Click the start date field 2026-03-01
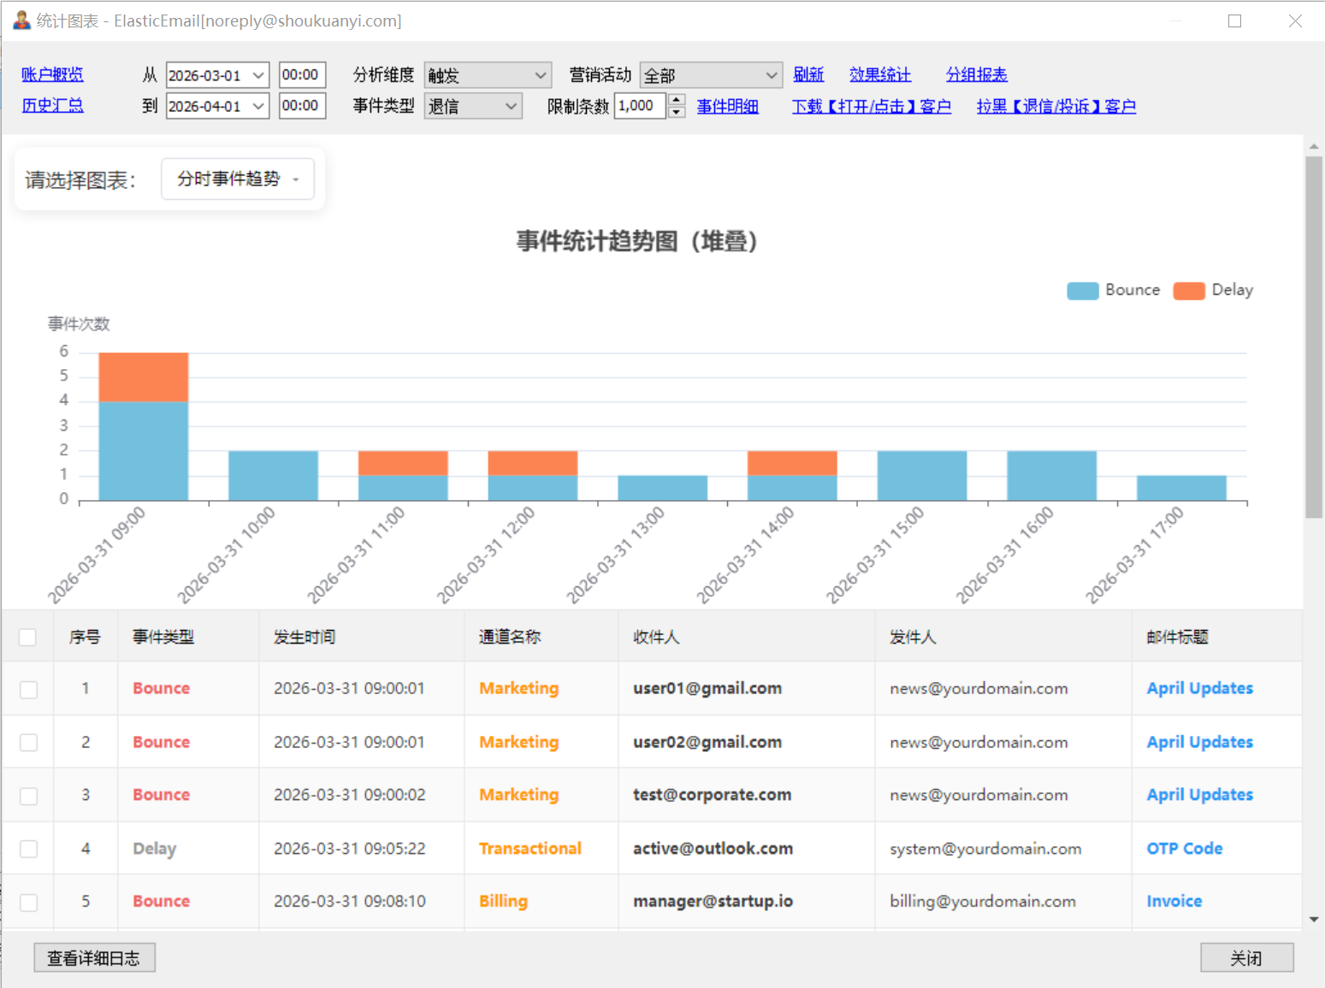This screenshot has width=1325, height=988. pos(217,75)
